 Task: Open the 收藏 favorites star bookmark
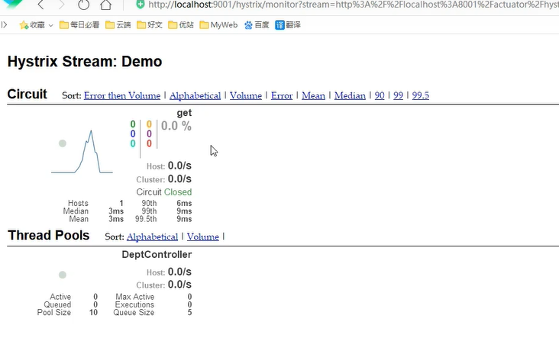32,25
